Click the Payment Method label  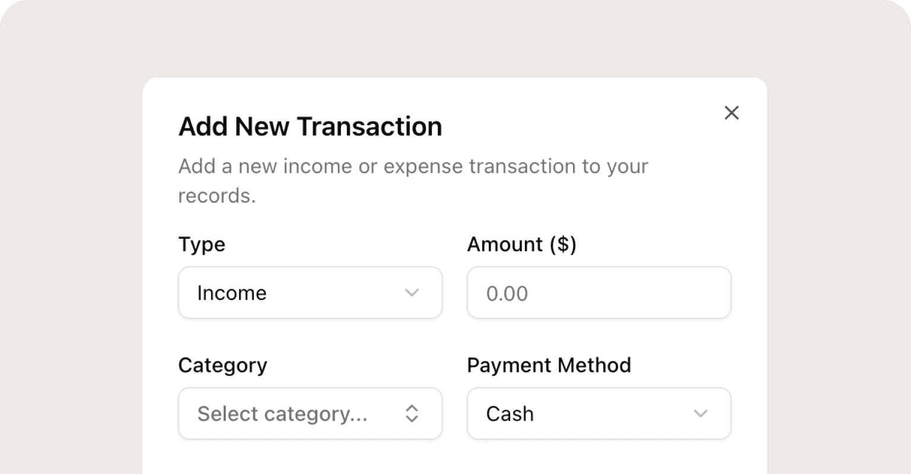point(549,365)
